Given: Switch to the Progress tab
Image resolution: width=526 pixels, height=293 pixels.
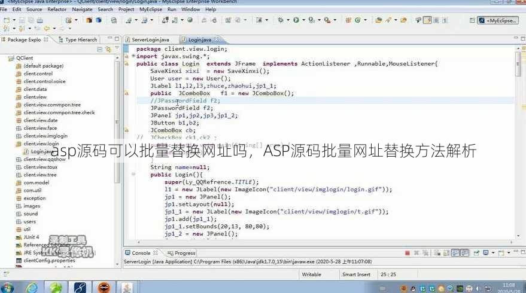Looking at the screenshot, I should [181, 253].
